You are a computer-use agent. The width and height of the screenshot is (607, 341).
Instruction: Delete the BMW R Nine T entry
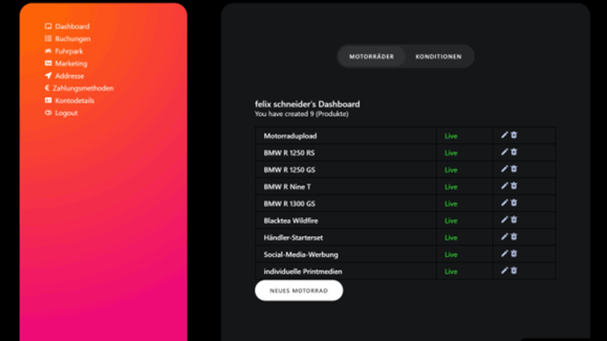tap(514, 186)
